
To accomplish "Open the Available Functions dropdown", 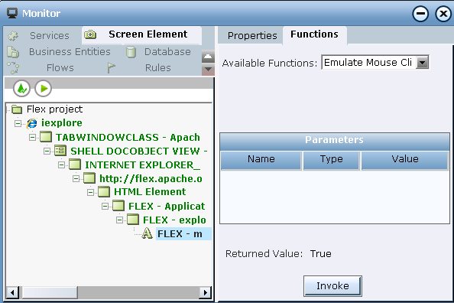I will pos(423,63).
